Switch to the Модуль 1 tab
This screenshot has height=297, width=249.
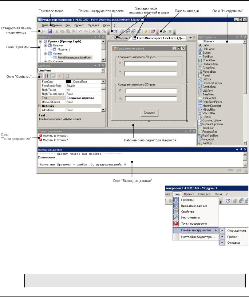click(122, 38)
